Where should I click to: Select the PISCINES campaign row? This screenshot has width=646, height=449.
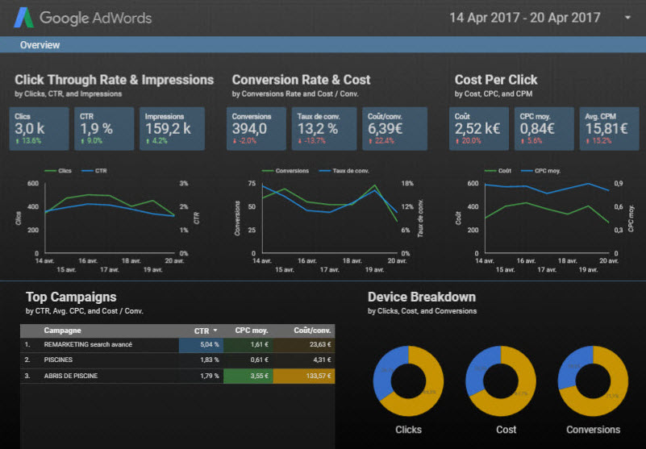(x=177, y=360)
